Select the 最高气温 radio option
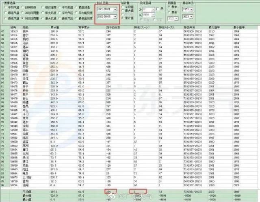 click(x=6, y=13)
